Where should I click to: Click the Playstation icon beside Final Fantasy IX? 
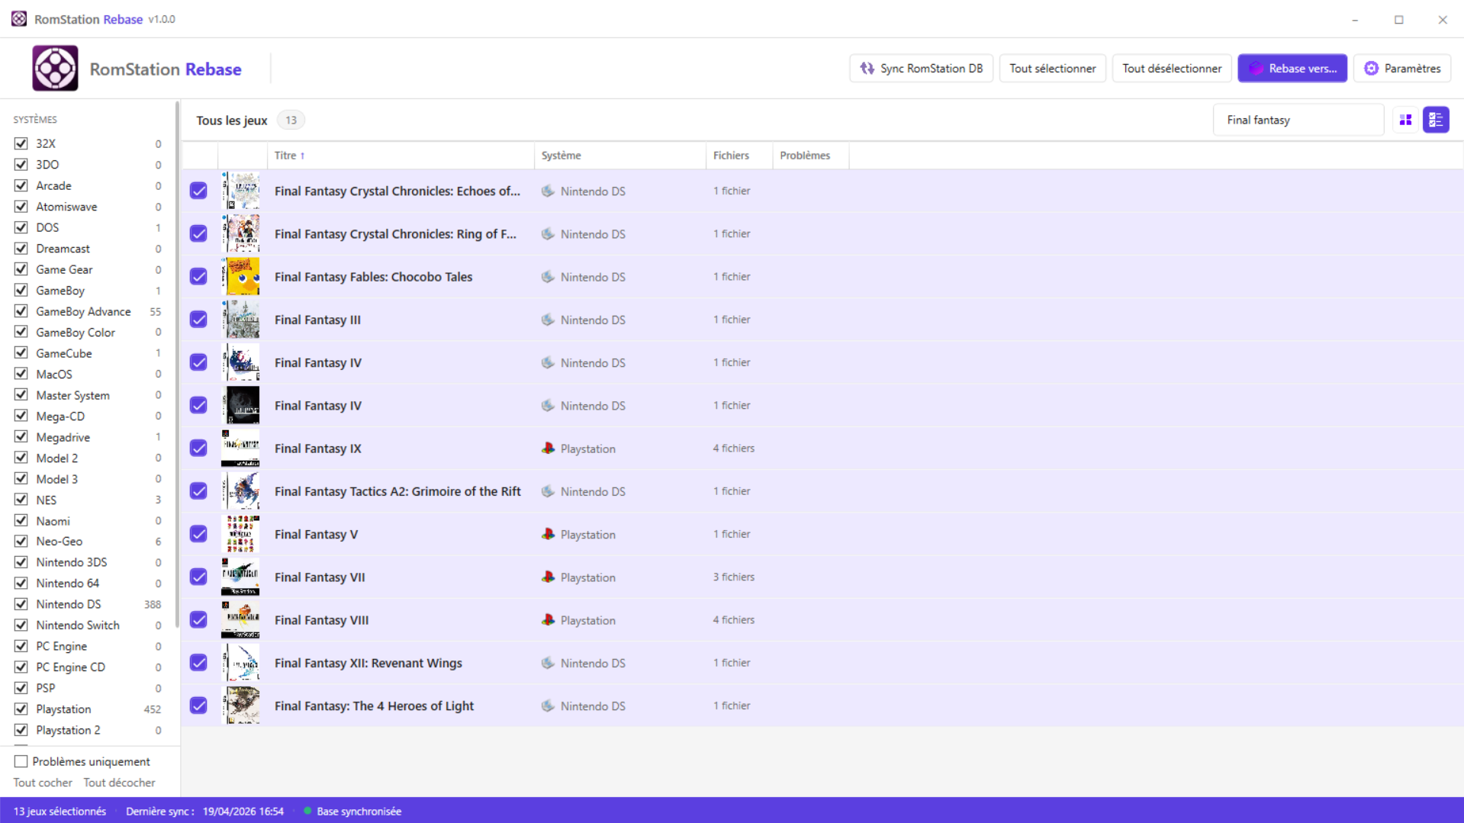point(548,448)
